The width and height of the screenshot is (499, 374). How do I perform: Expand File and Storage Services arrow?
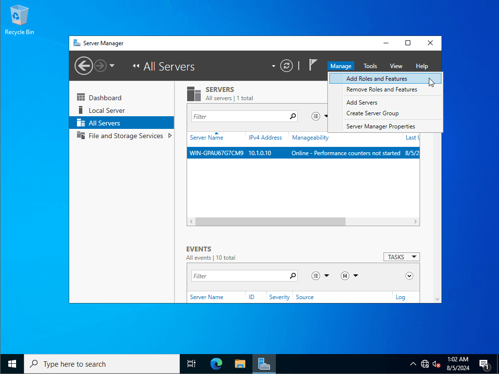pyautogui.click(x=170, y=136)
